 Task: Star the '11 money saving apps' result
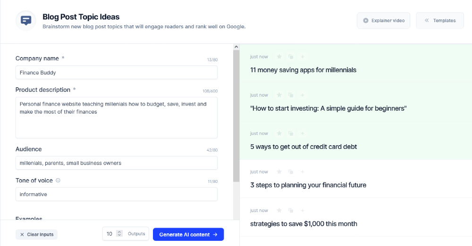279,57
